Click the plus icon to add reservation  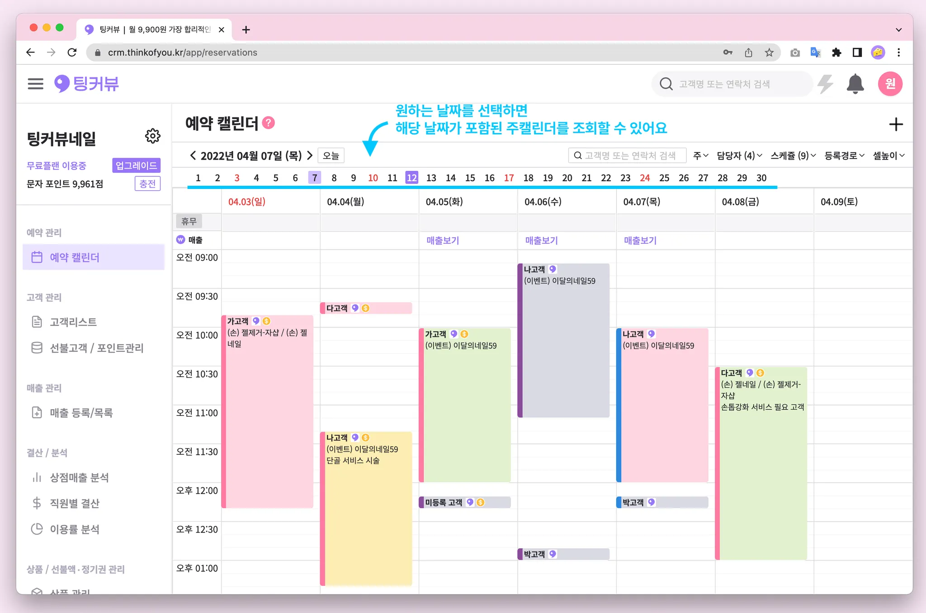click(x=895, y=124)
